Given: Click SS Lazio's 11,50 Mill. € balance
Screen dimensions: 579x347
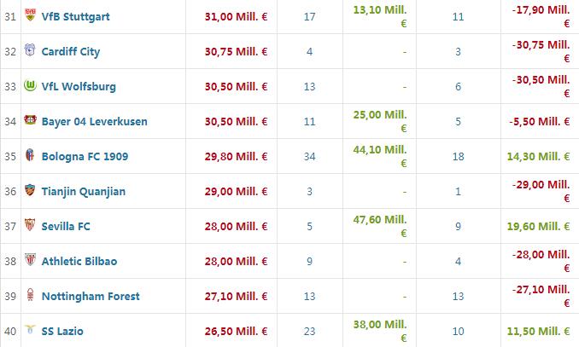Looking at the screenshot, I should point(538,331).
